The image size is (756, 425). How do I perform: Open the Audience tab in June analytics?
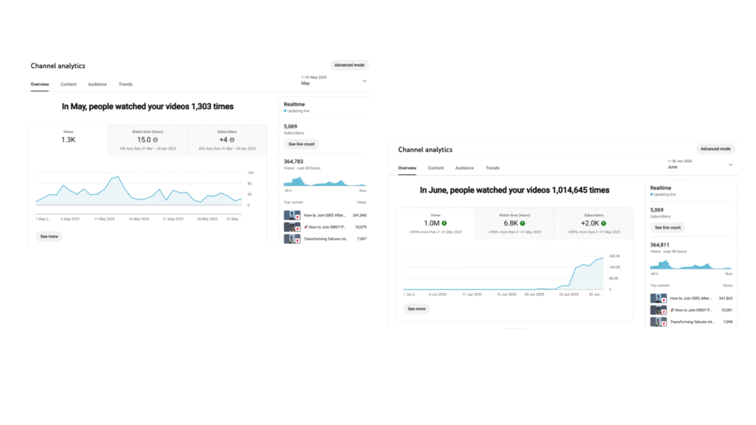[464, 168]
